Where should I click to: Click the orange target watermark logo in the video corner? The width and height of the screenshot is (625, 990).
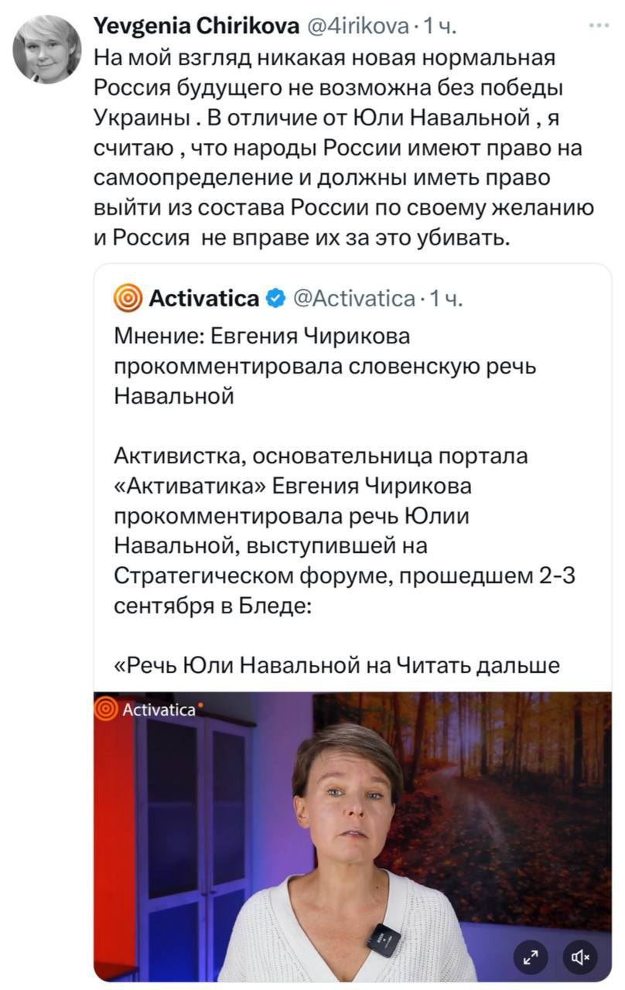coord(106,708)
